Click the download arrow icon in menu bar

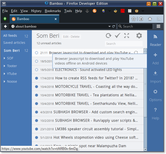click(x=87, y=11)
